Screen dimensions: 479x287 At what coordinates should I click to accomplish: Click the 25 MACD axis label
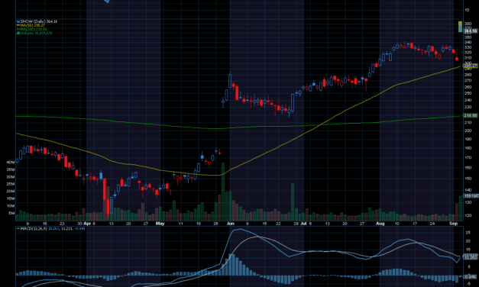pyautogui.click(x=468, y=233)
